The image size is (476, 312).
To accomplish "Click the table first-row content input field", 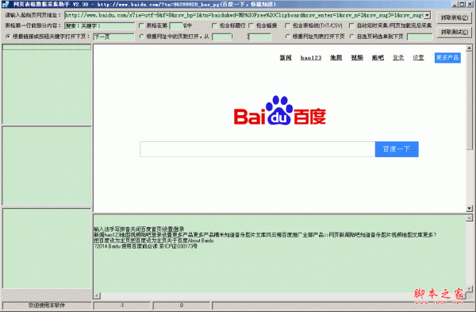I will (x=100, y=26).
